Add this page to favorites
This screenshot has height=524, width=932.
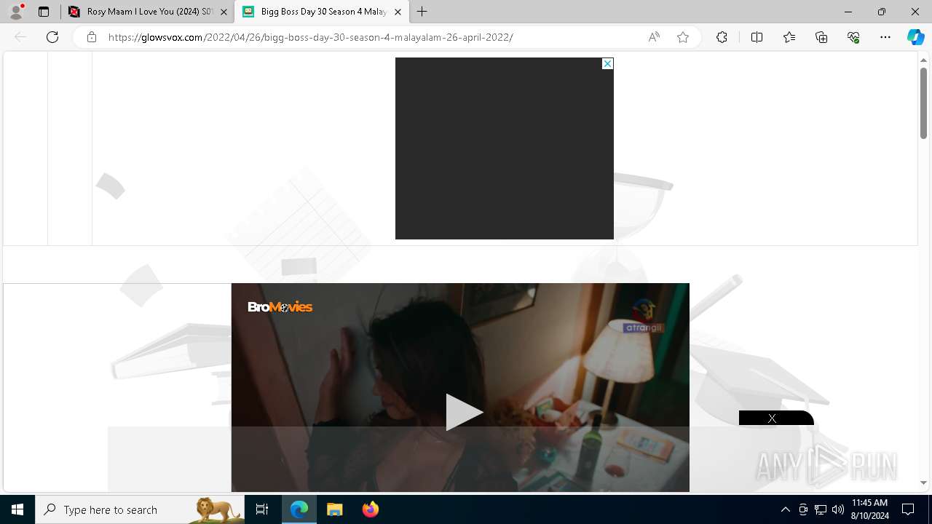683,37
